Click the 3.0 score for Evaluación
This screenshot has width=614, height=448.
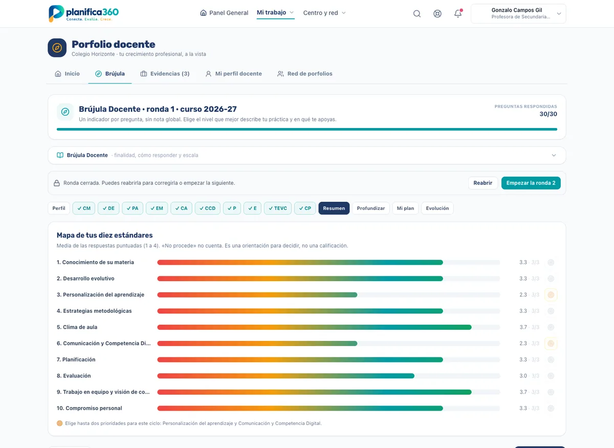click(x=523, y=376)
